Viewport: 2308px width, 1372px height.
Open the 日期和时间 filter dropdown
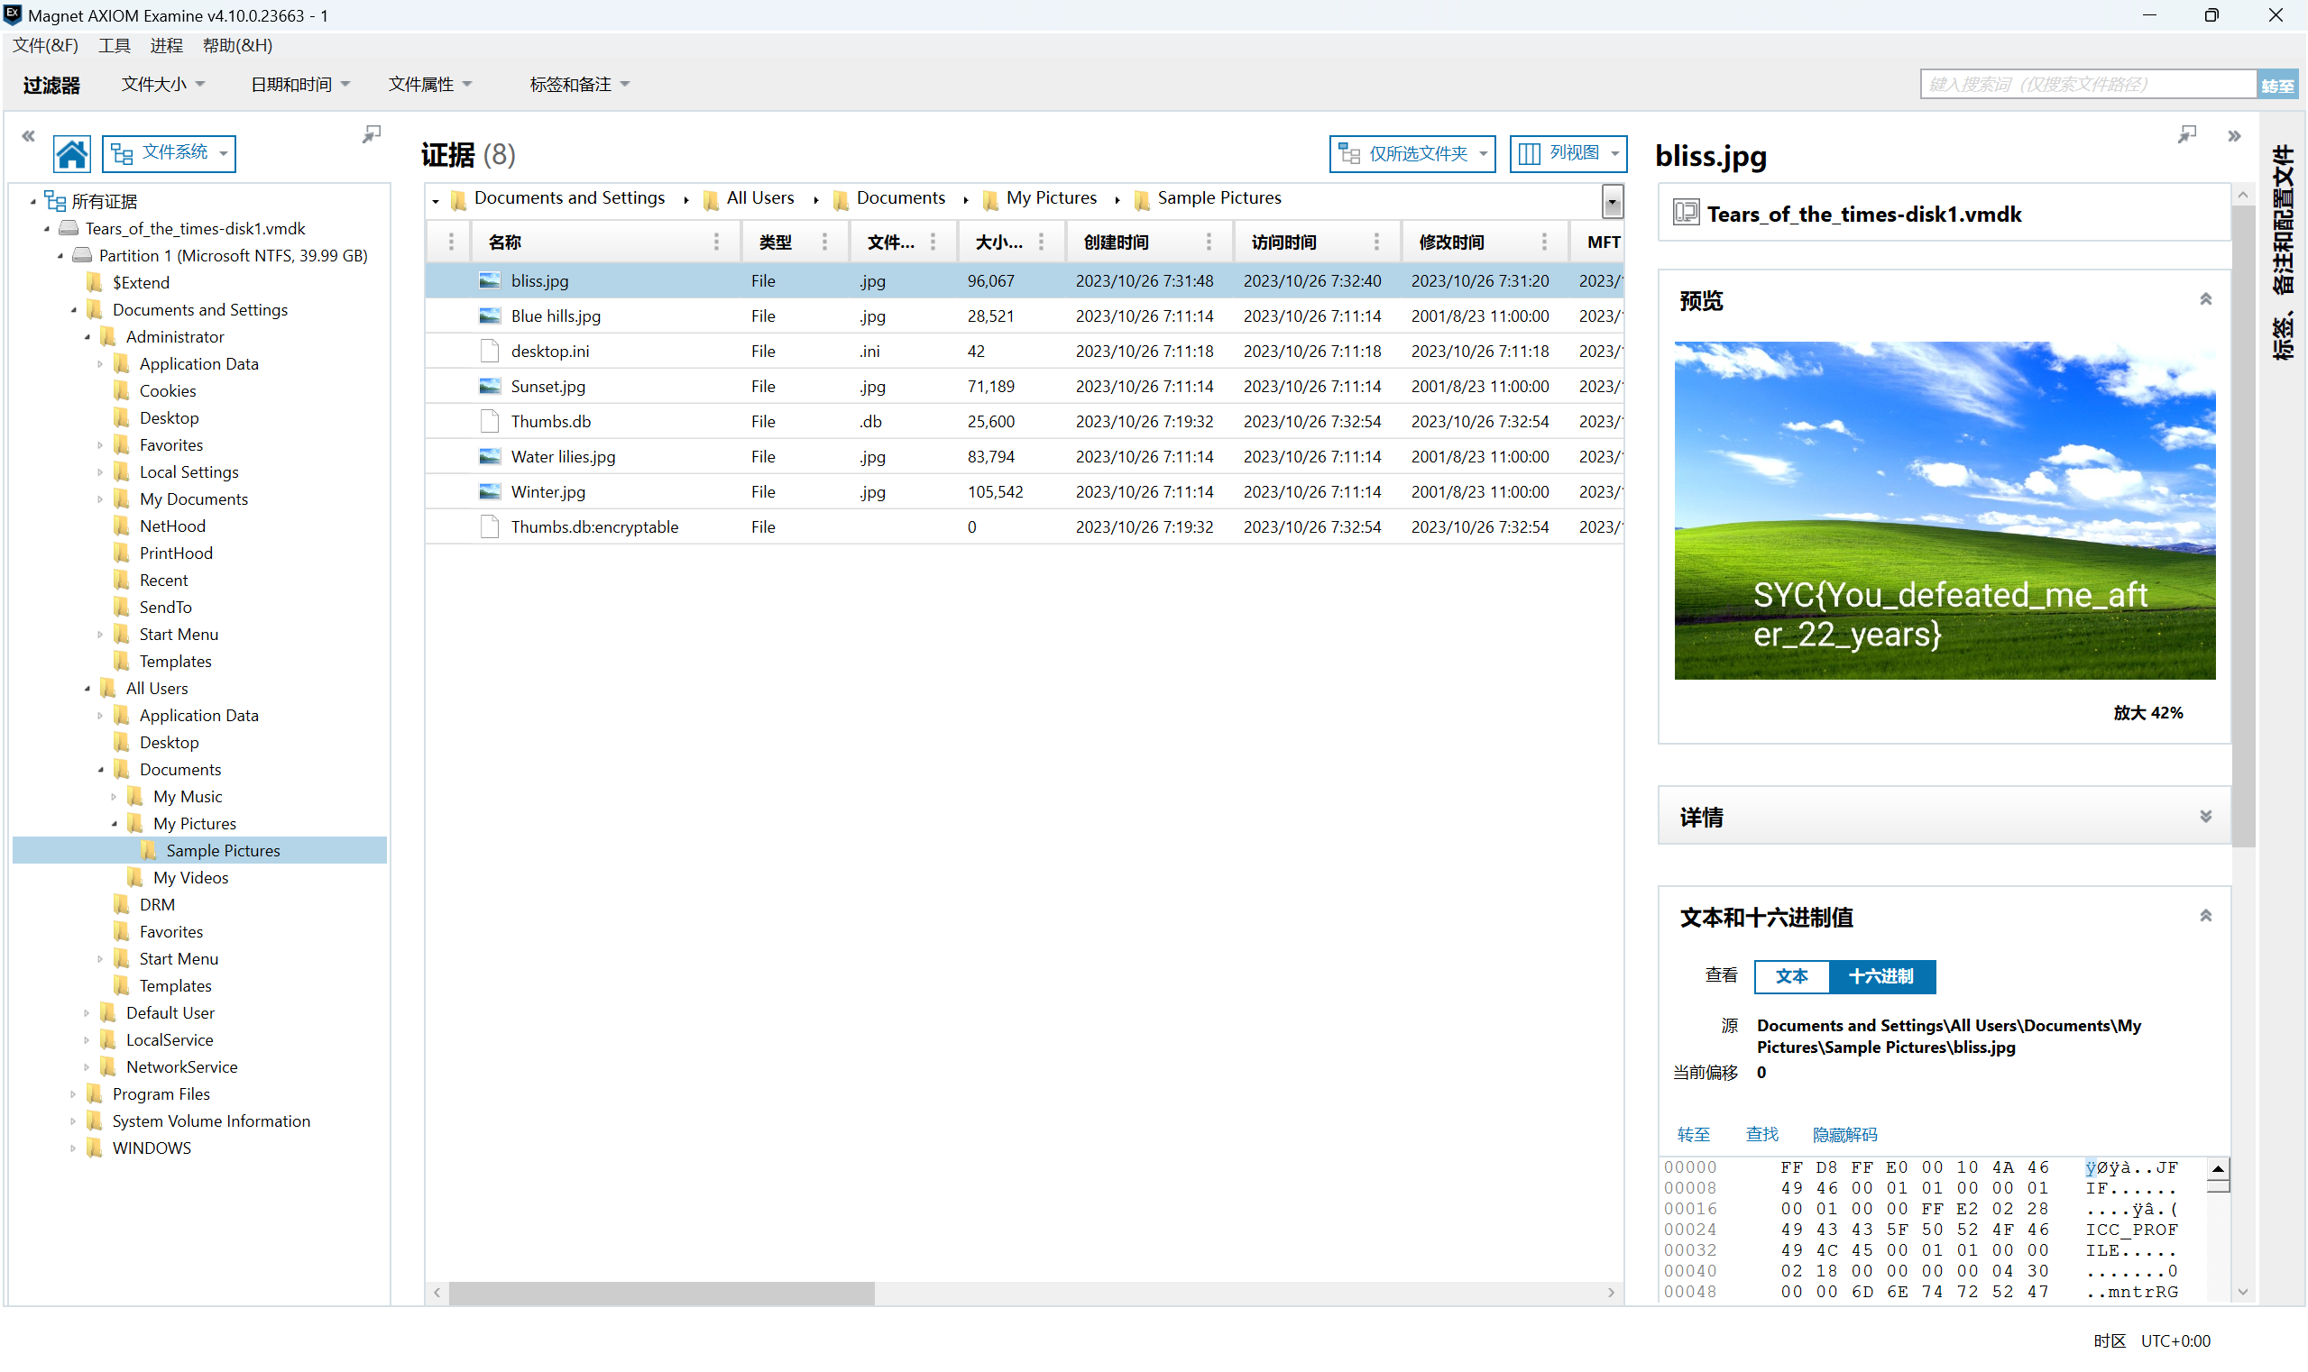300,84
